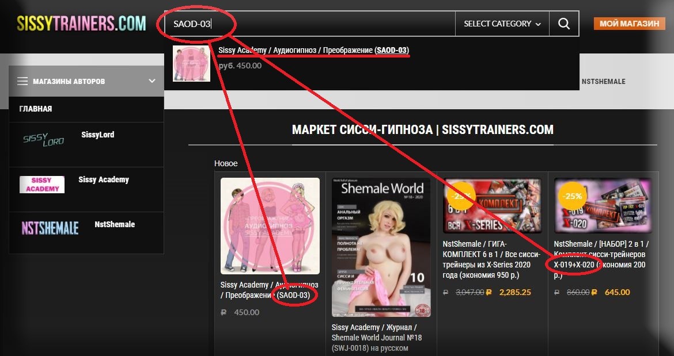Open the Sissy Academy store logo
The height and width of the screenshot is (356, 674).
coord(42,185)
